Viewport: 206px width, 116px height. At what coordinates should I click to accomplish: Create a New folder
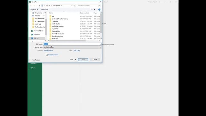[44, 9]
